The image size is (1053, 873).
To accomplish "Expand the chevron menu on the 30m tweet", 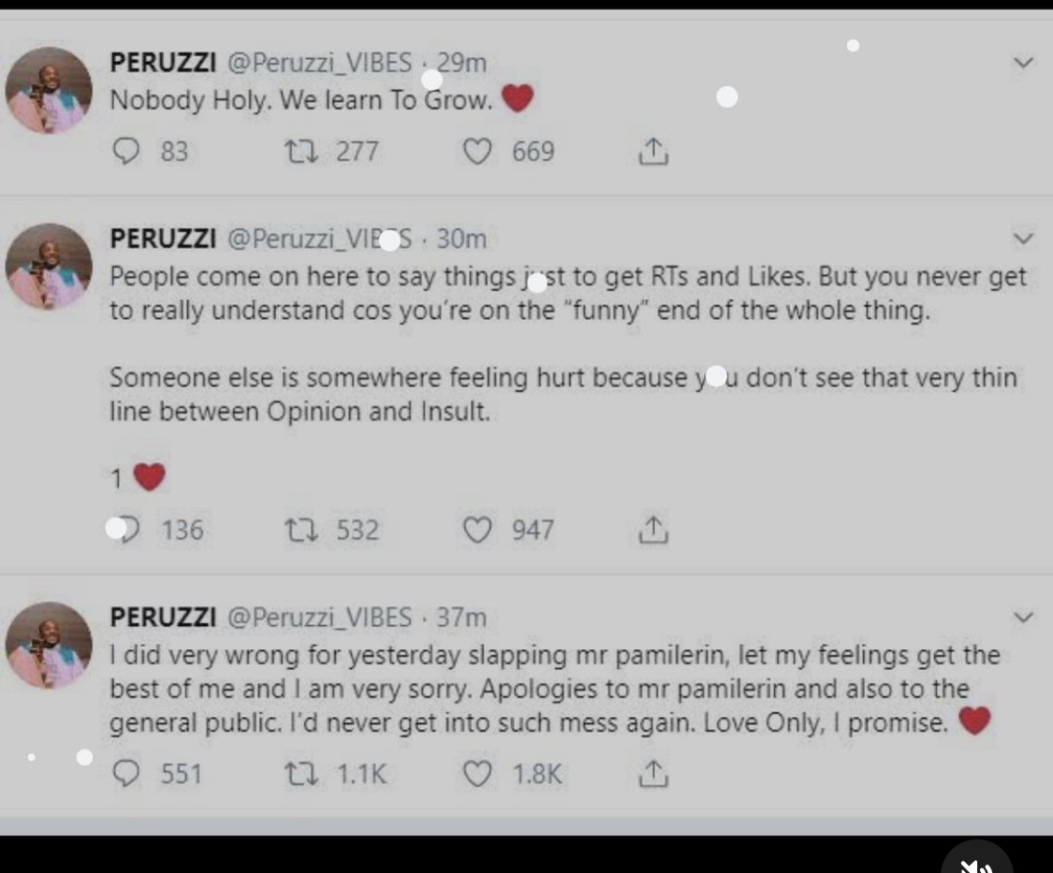I will 1024,239.
